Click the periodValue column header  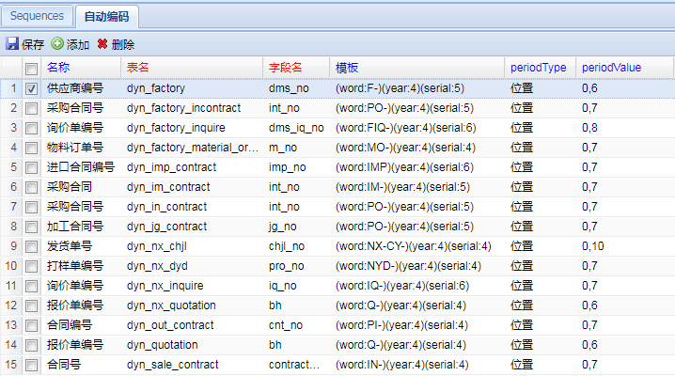tap(611, 68)
